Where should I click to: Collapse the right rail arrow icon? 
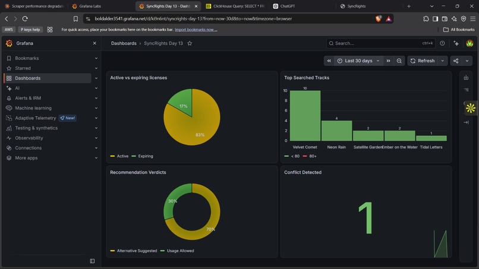pos(466,122)
